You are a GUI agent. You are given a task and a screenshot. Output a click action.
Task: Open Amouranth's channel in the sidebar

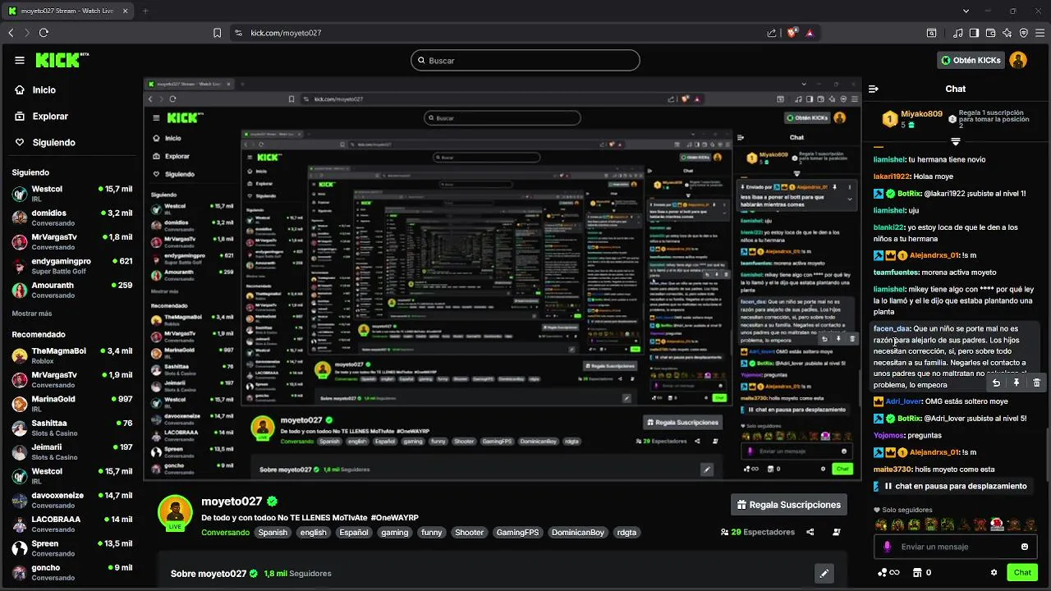[72, 291]
